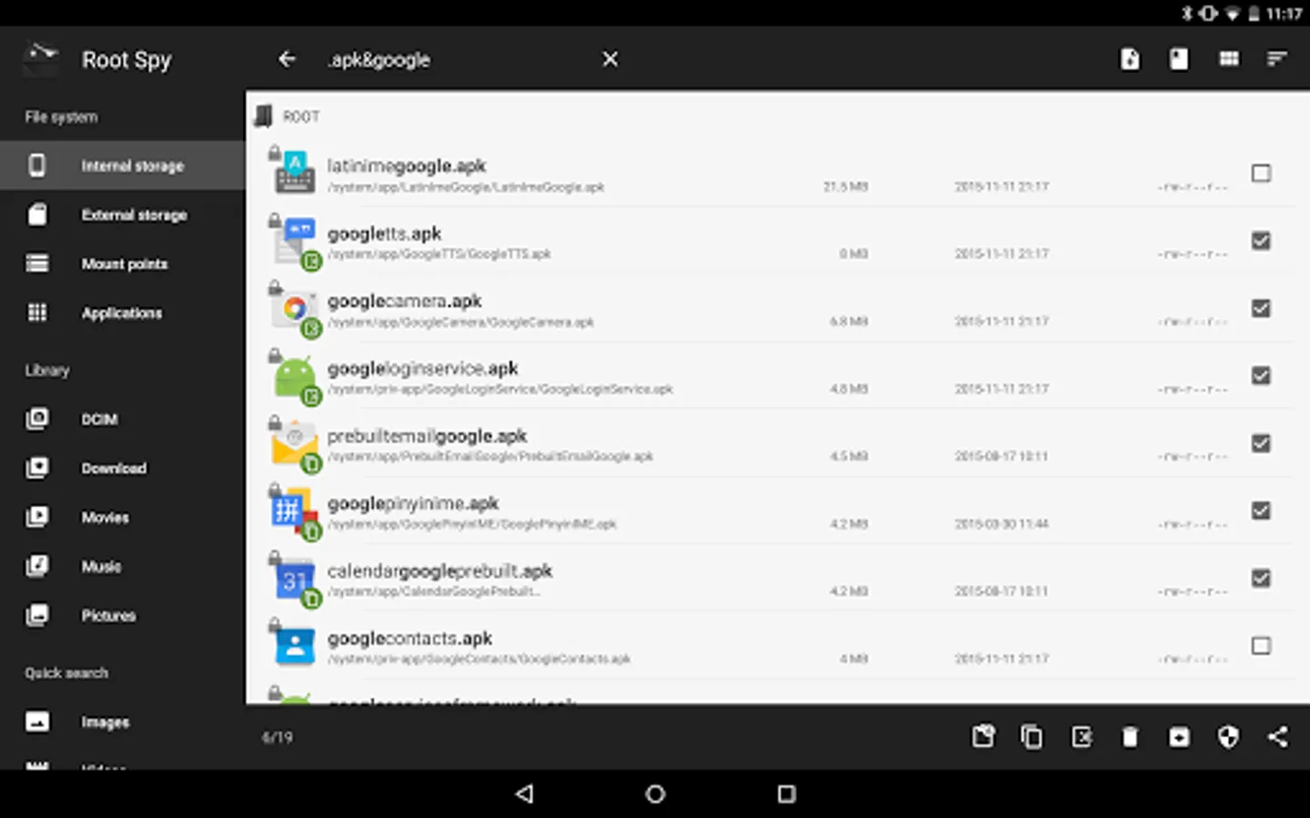This screenshot has width=1310, height=818.
Task: Click the External storage SD card icon
Action: pyautogui.click(x=37, y=214)
